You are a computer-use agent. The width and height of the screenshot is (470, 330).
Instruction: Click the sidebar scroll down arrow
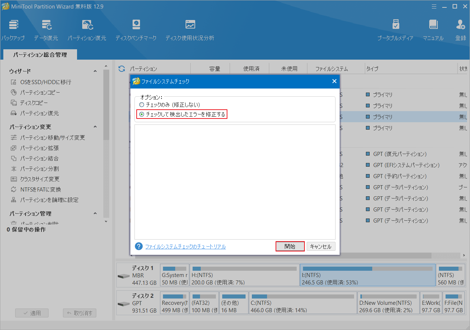pyautogui.click(x=106, y=221)
